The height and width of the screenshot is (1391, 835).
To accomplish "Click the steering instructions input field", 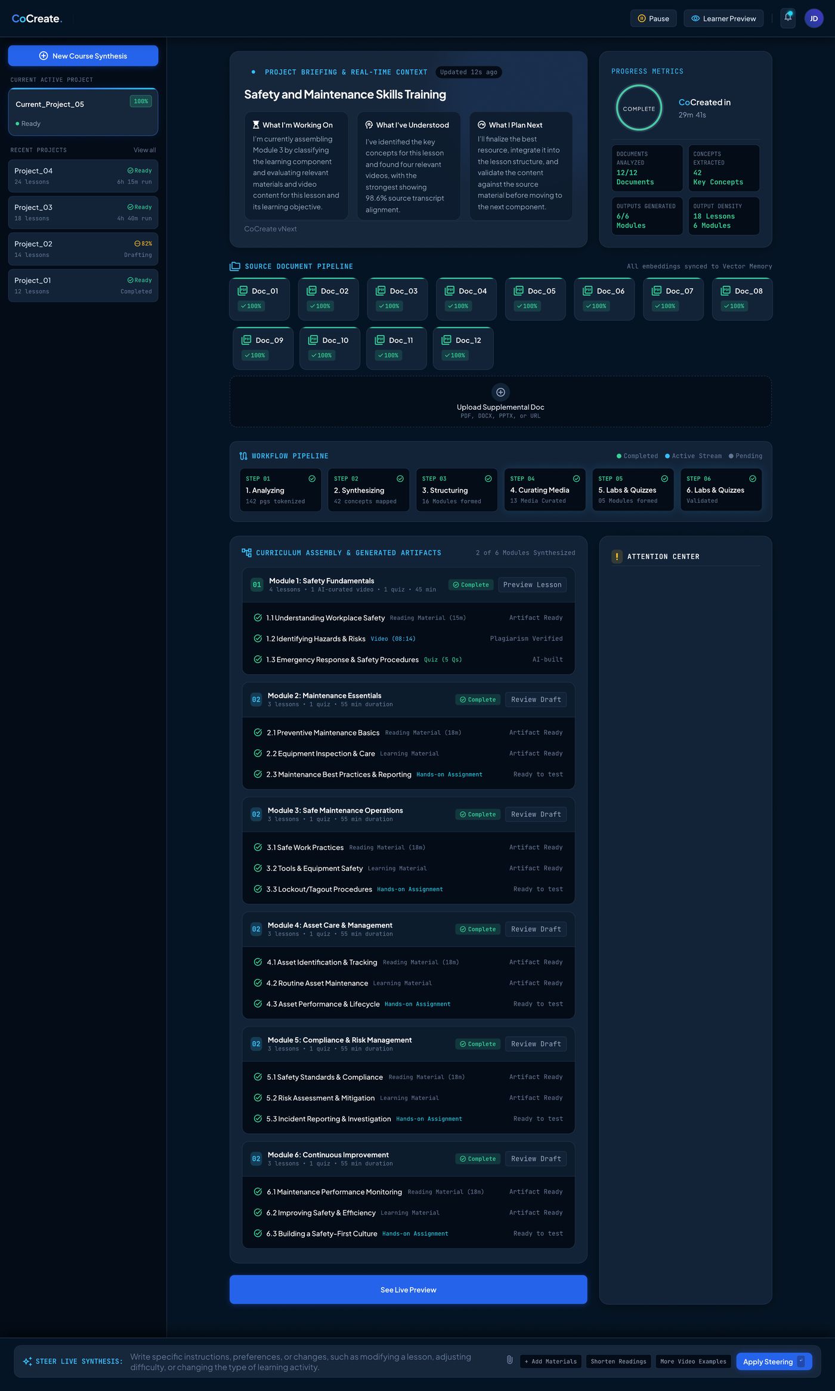I will pyautogui.click(x=315, y=1362).
